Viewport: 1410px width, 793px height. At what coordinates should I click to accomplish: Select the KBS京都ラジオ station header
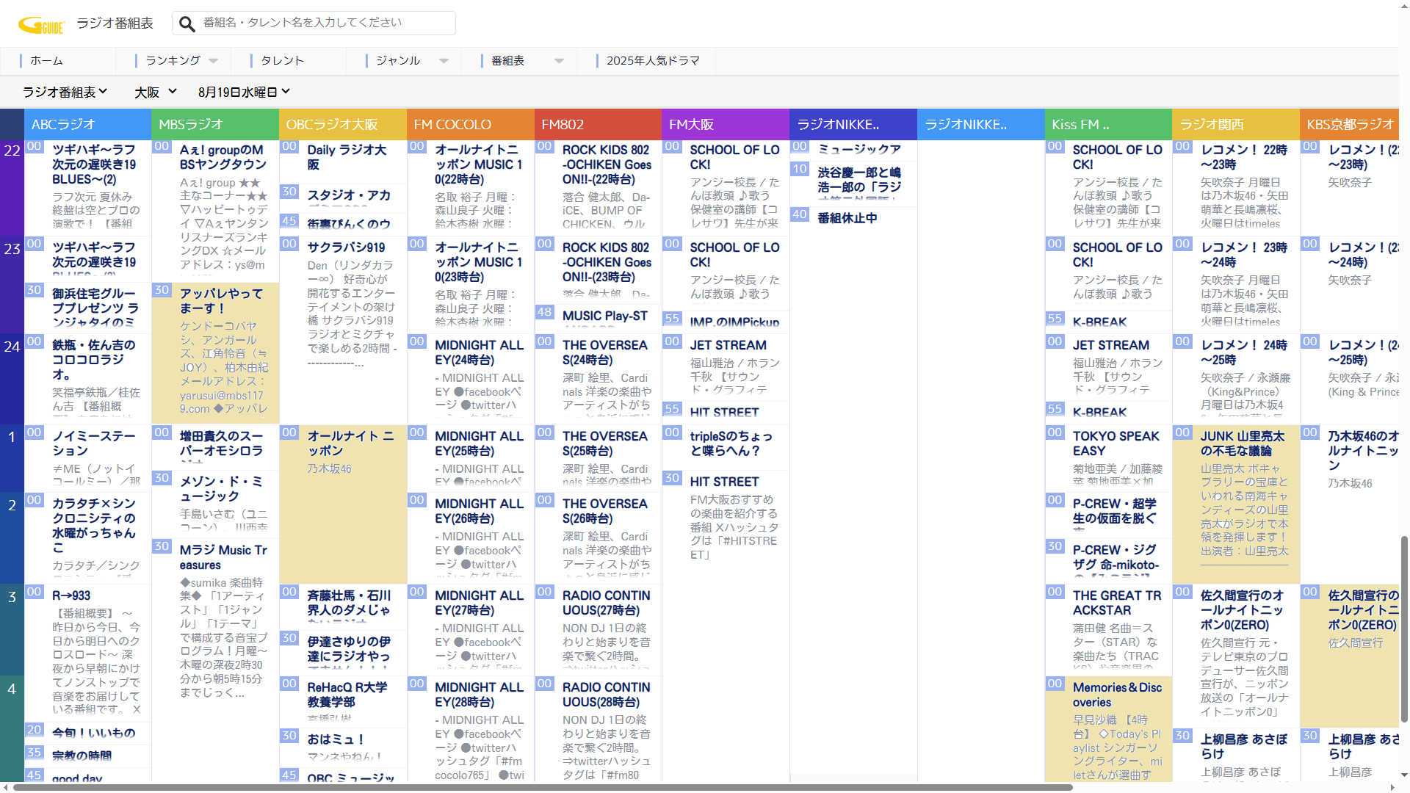(1350, 124)
